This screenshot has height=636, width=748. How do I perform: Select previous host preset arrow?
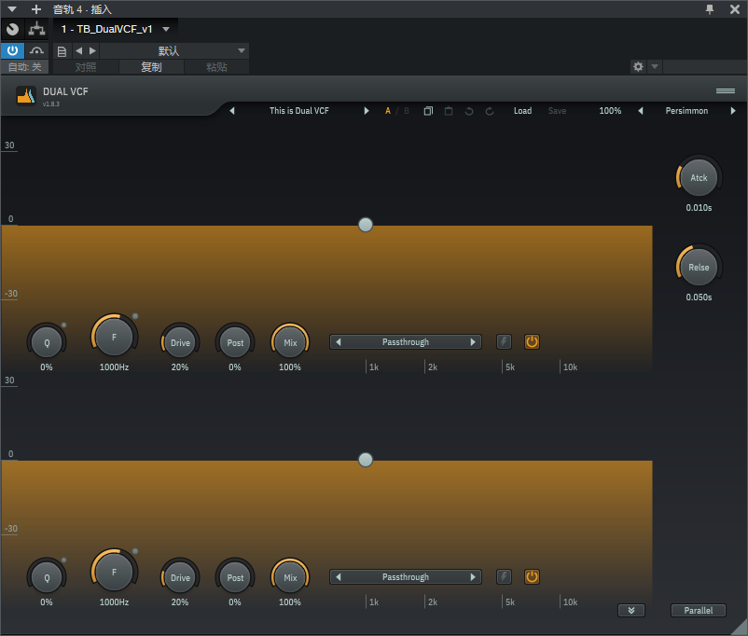[78, 50]
